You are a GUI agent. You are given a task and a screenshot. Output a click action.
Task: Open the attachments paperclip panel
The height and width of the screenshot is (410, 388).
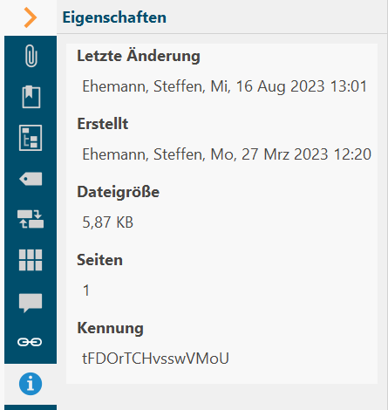pyautogui.click(x=31, y=56)
